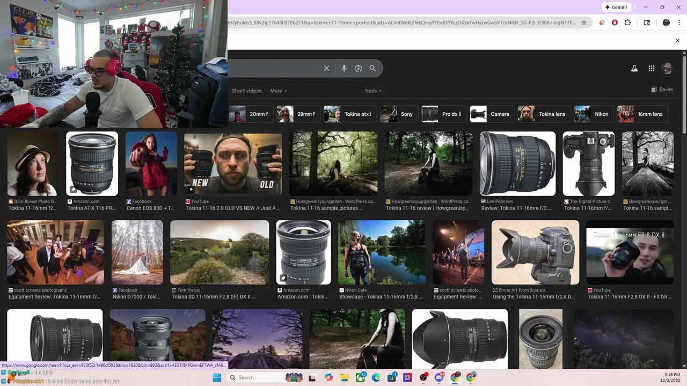The height and width of the screenshot is (386, 687).
Task: Clear the Google search box text
Action: 326,68
